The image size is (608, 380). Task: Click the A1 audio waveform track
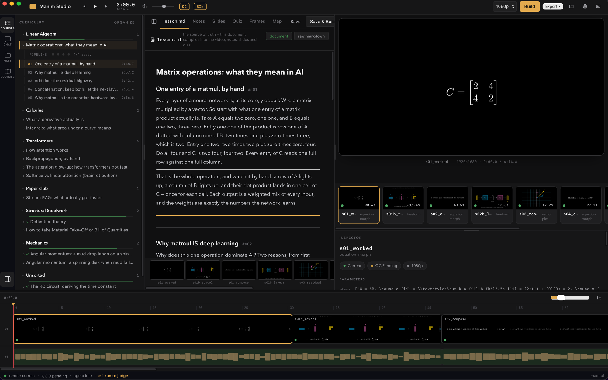310,357
